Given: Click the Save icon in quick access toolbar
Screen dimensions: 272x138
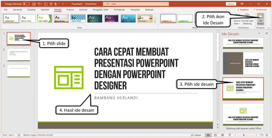Looking at the screenshot, I should coord(34,4).
